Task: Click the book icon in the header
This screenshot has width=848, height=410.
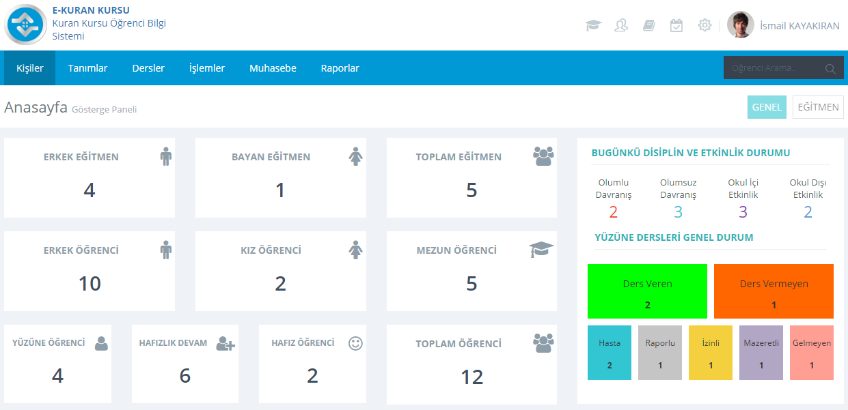Action: (648, 25)
